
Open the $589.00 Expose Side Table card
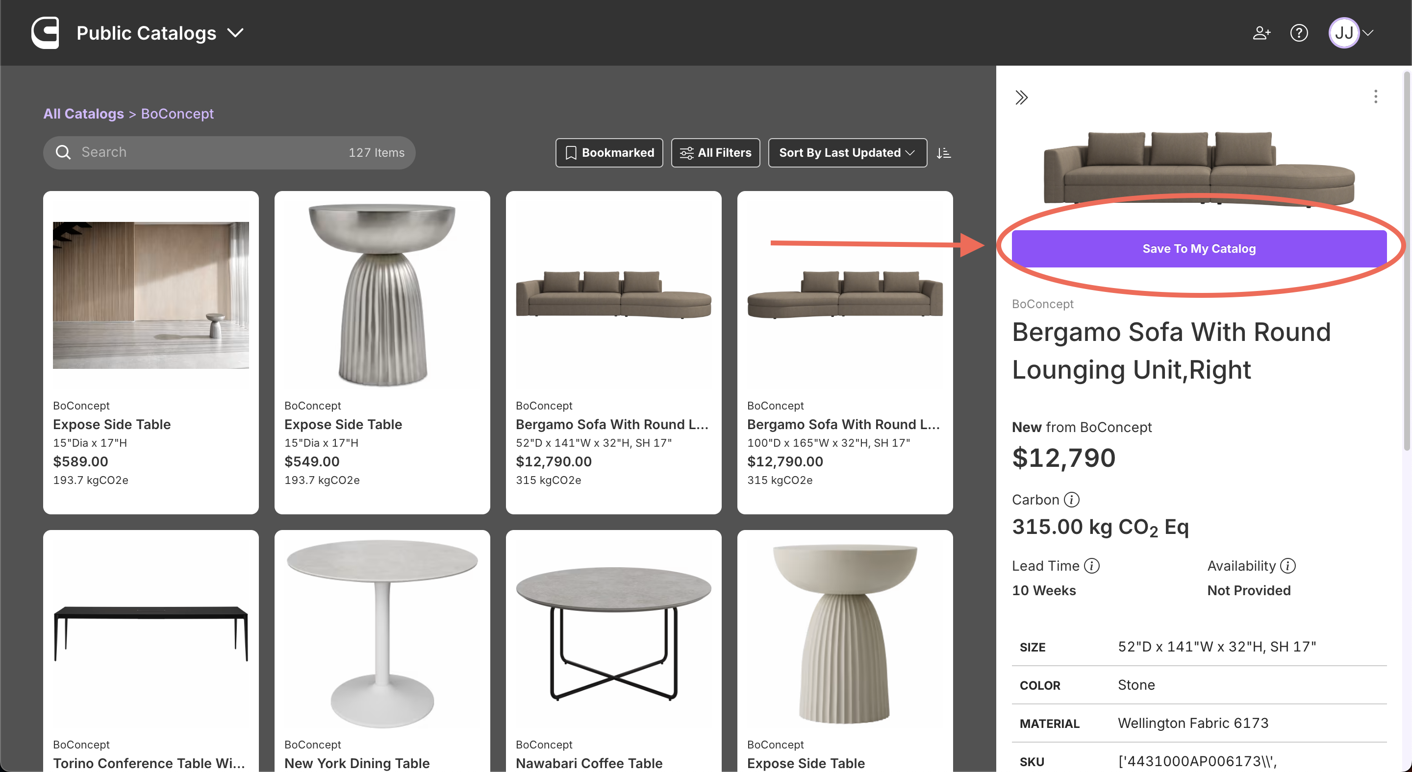[x=151, y=352]
